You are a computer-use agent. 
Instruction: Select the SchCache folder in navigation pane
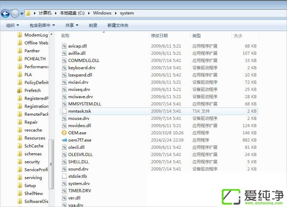coord(30,146)
